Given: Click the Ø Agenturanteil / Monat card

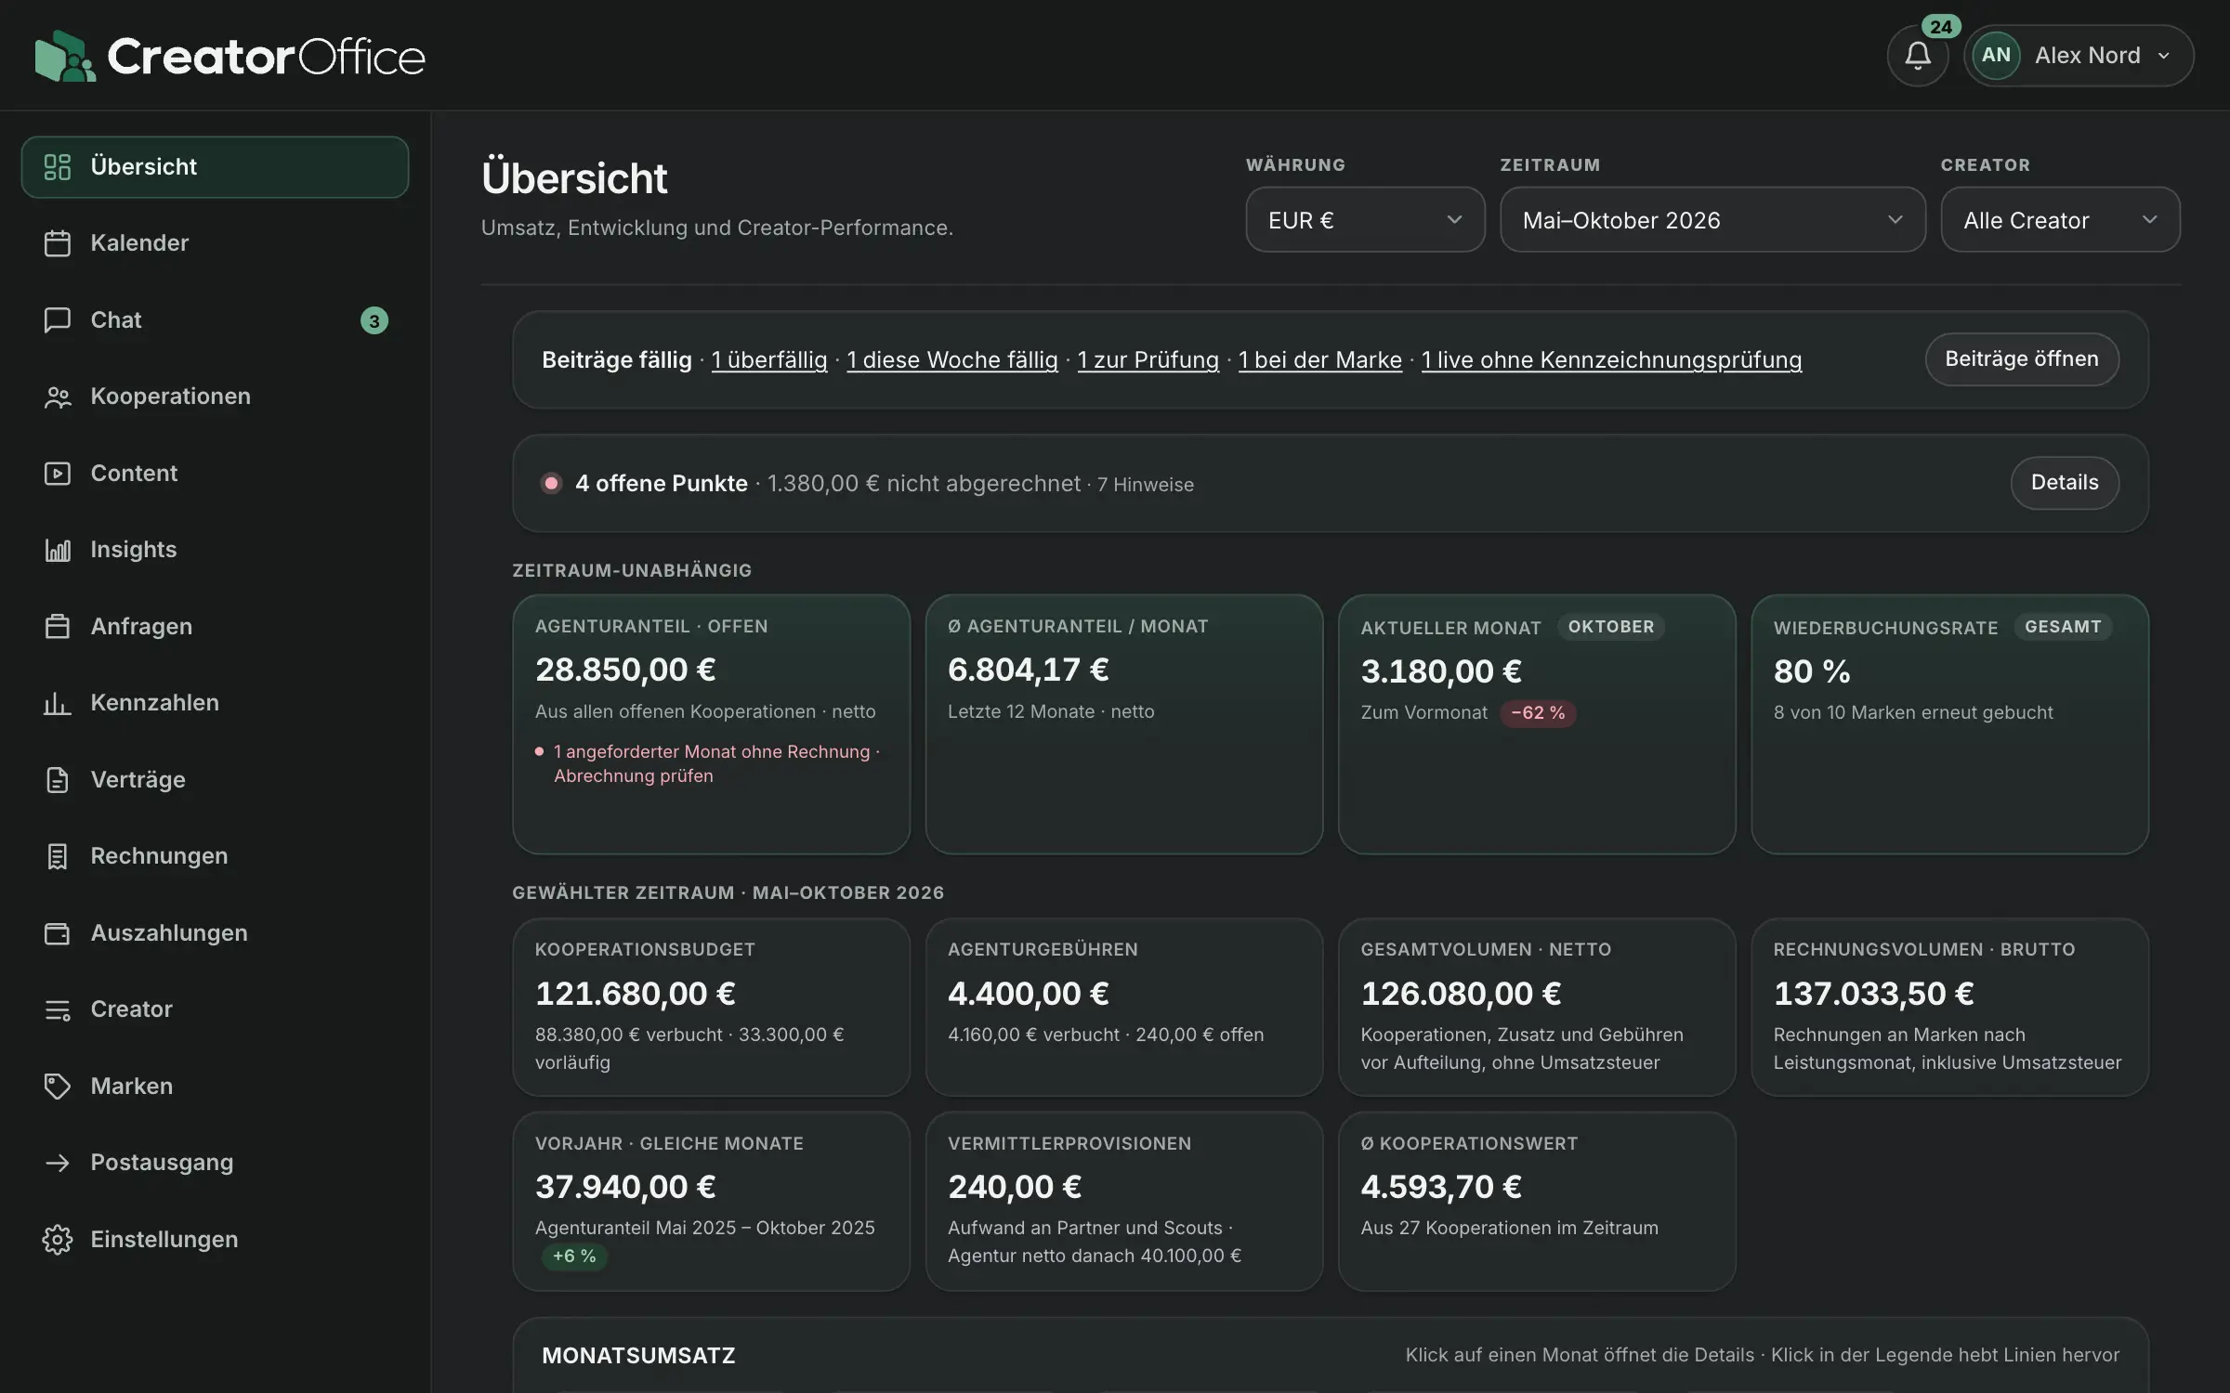Looking at the screenshot, I should [x=1124, y=724].
